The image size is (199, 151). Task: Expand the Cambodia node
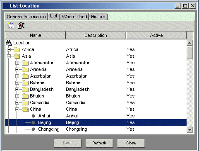point(17,102)
